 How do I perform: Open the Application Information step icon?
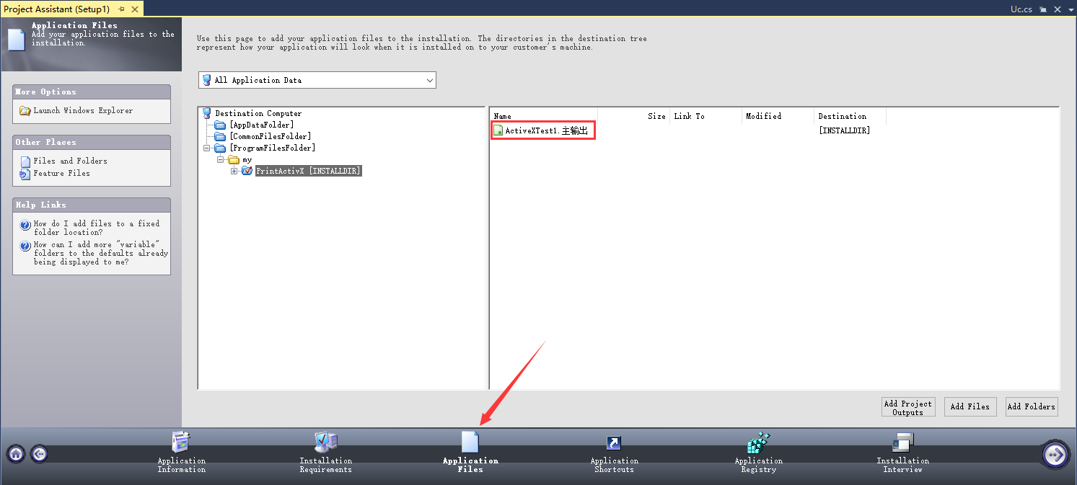tap(181, 442)
